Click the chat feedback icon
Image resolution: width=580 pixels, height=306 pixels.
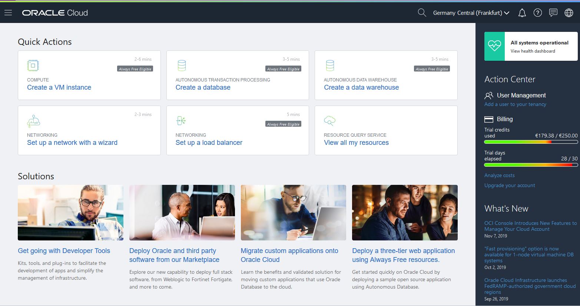[x=553, y=13]
